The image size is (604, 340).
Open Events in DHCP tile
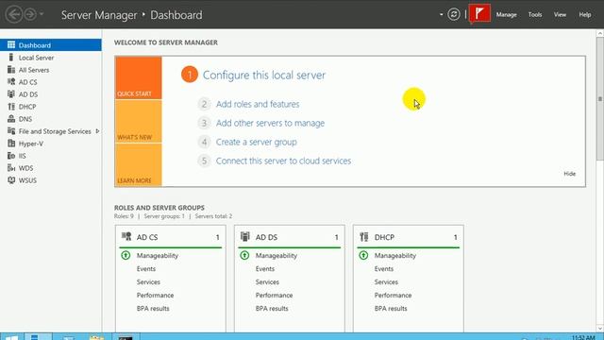[384, 268]
